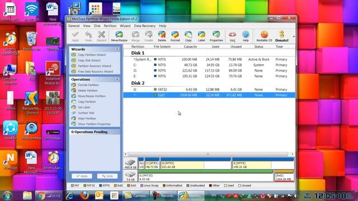Click the Bootable CD icon
358x201 pixels.
click(264, 36)
